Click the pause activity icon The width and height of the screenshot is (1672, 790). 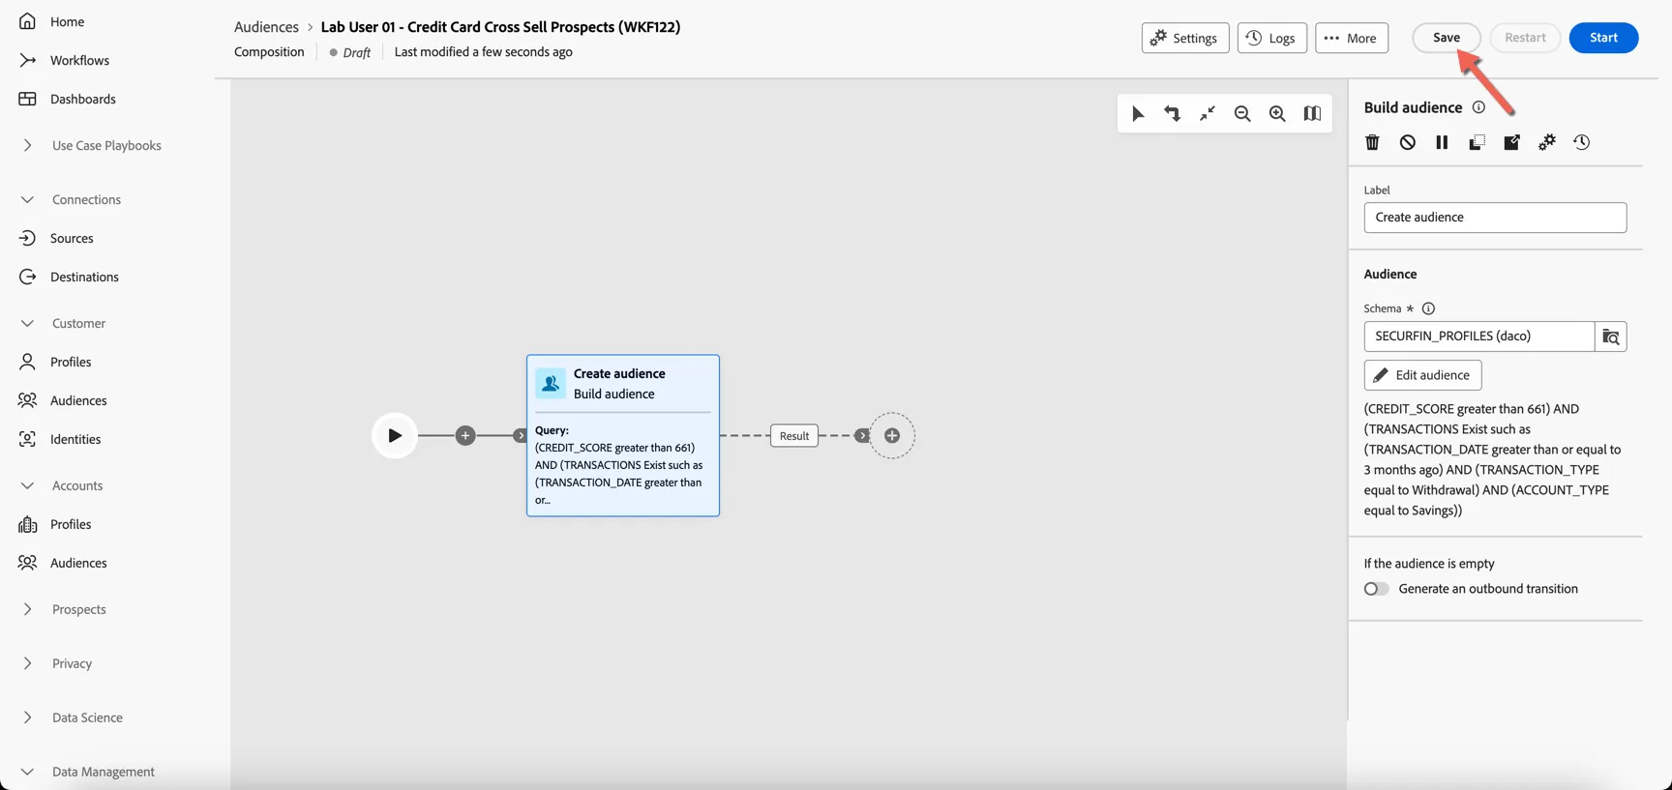pos(1442,142)
